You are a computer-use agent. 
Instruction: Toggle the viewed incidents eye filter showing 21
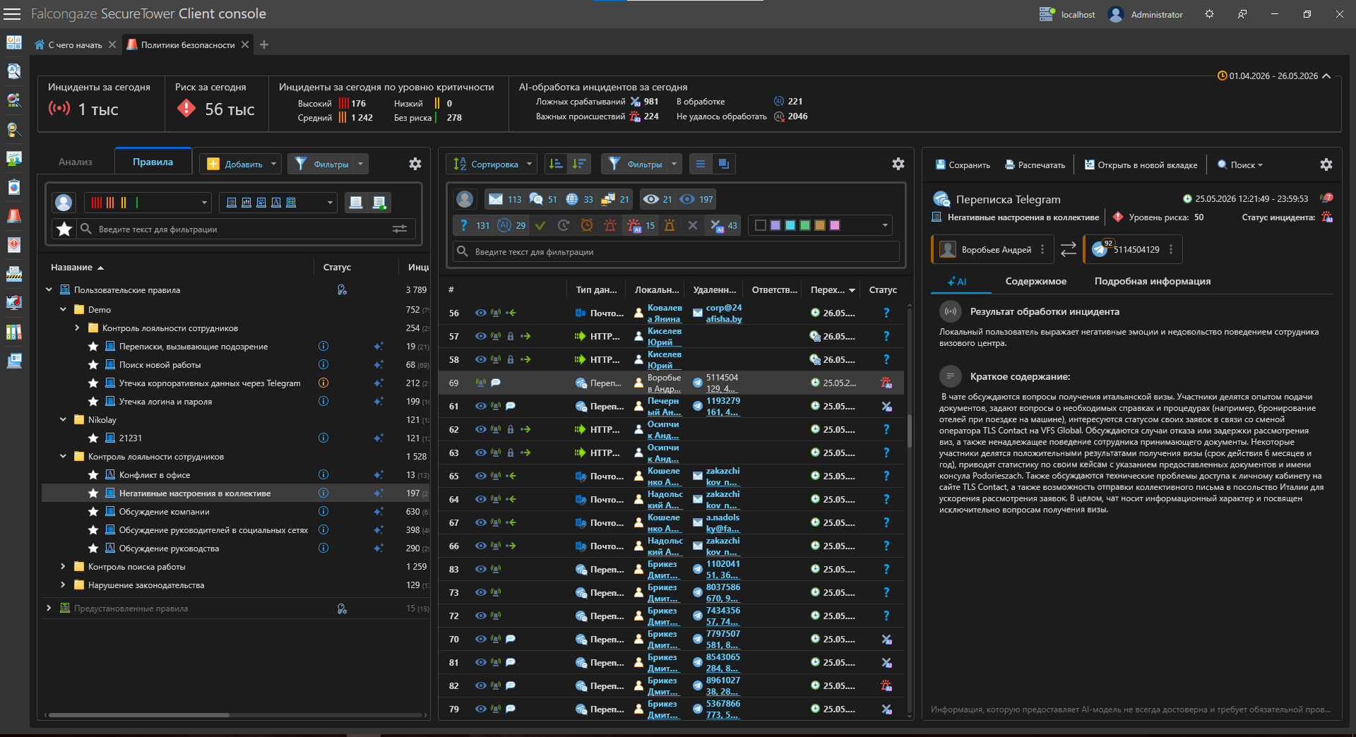tap(658, 199)
